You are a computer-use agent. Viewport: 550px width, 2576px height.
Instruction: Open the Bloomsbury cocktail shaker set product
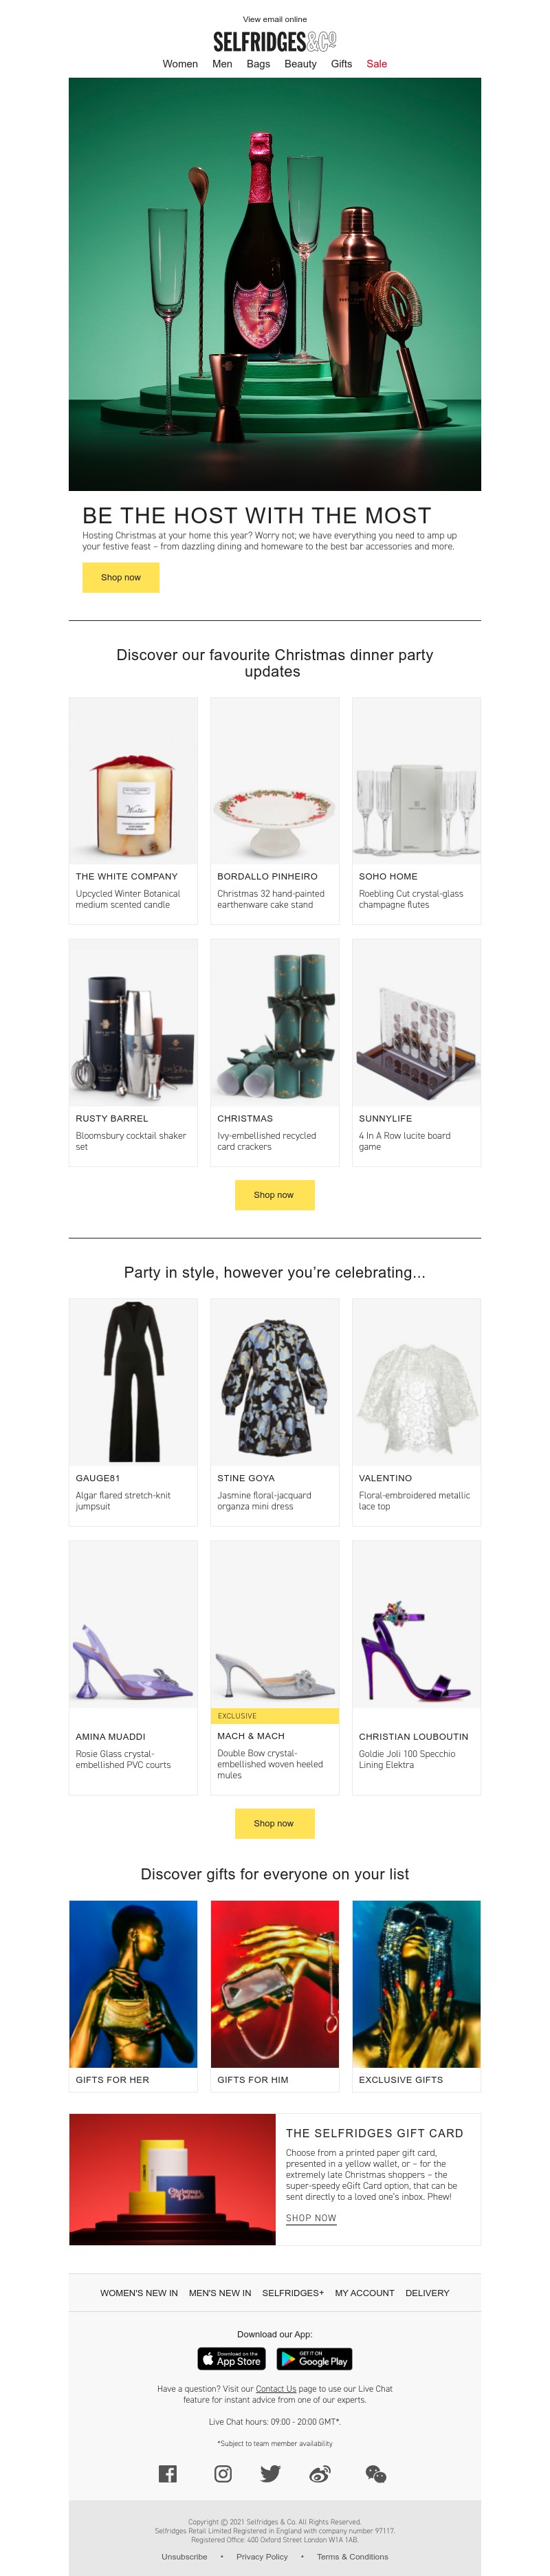[133, 1053]
